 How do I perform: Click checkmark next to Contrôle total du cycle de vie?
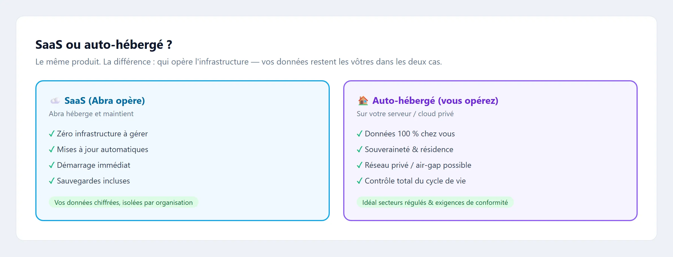(x=359, y=181)
